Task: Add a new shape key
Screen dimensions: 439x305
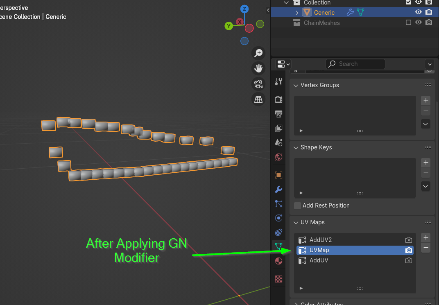Action: coord(426,163)
